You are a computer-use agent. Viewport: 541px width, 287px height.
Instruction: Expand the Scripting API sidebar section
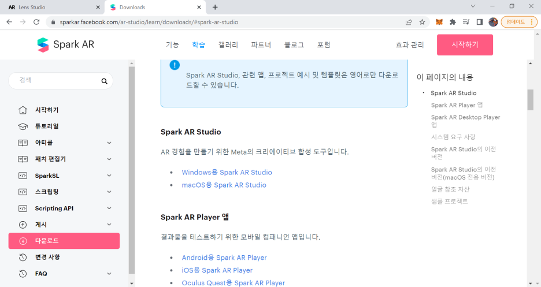tap(109, 208)
